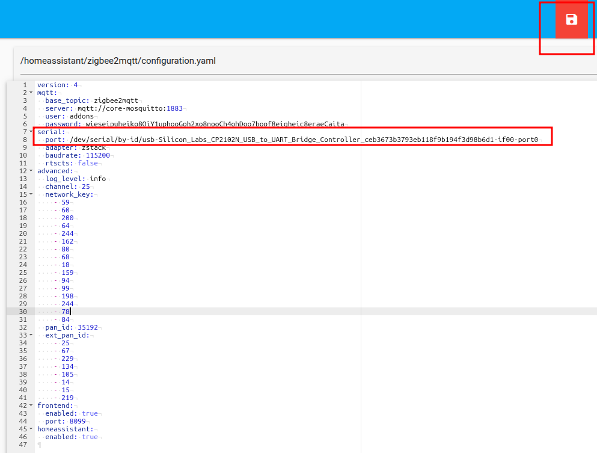The image size is (597, 453).
Task: Click the zigbee2mqtt base_topic value
Action: (116, 100)
